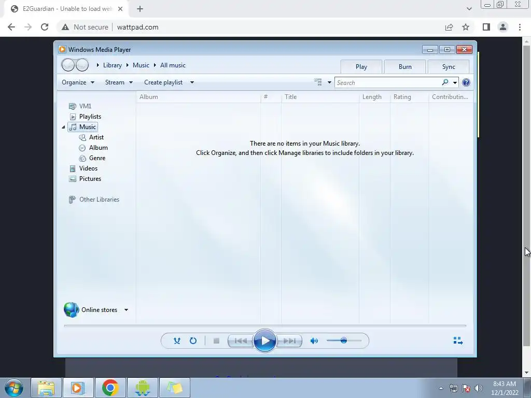
Task: Sort by the Contributing artist column header
Action: coord(451,97)
